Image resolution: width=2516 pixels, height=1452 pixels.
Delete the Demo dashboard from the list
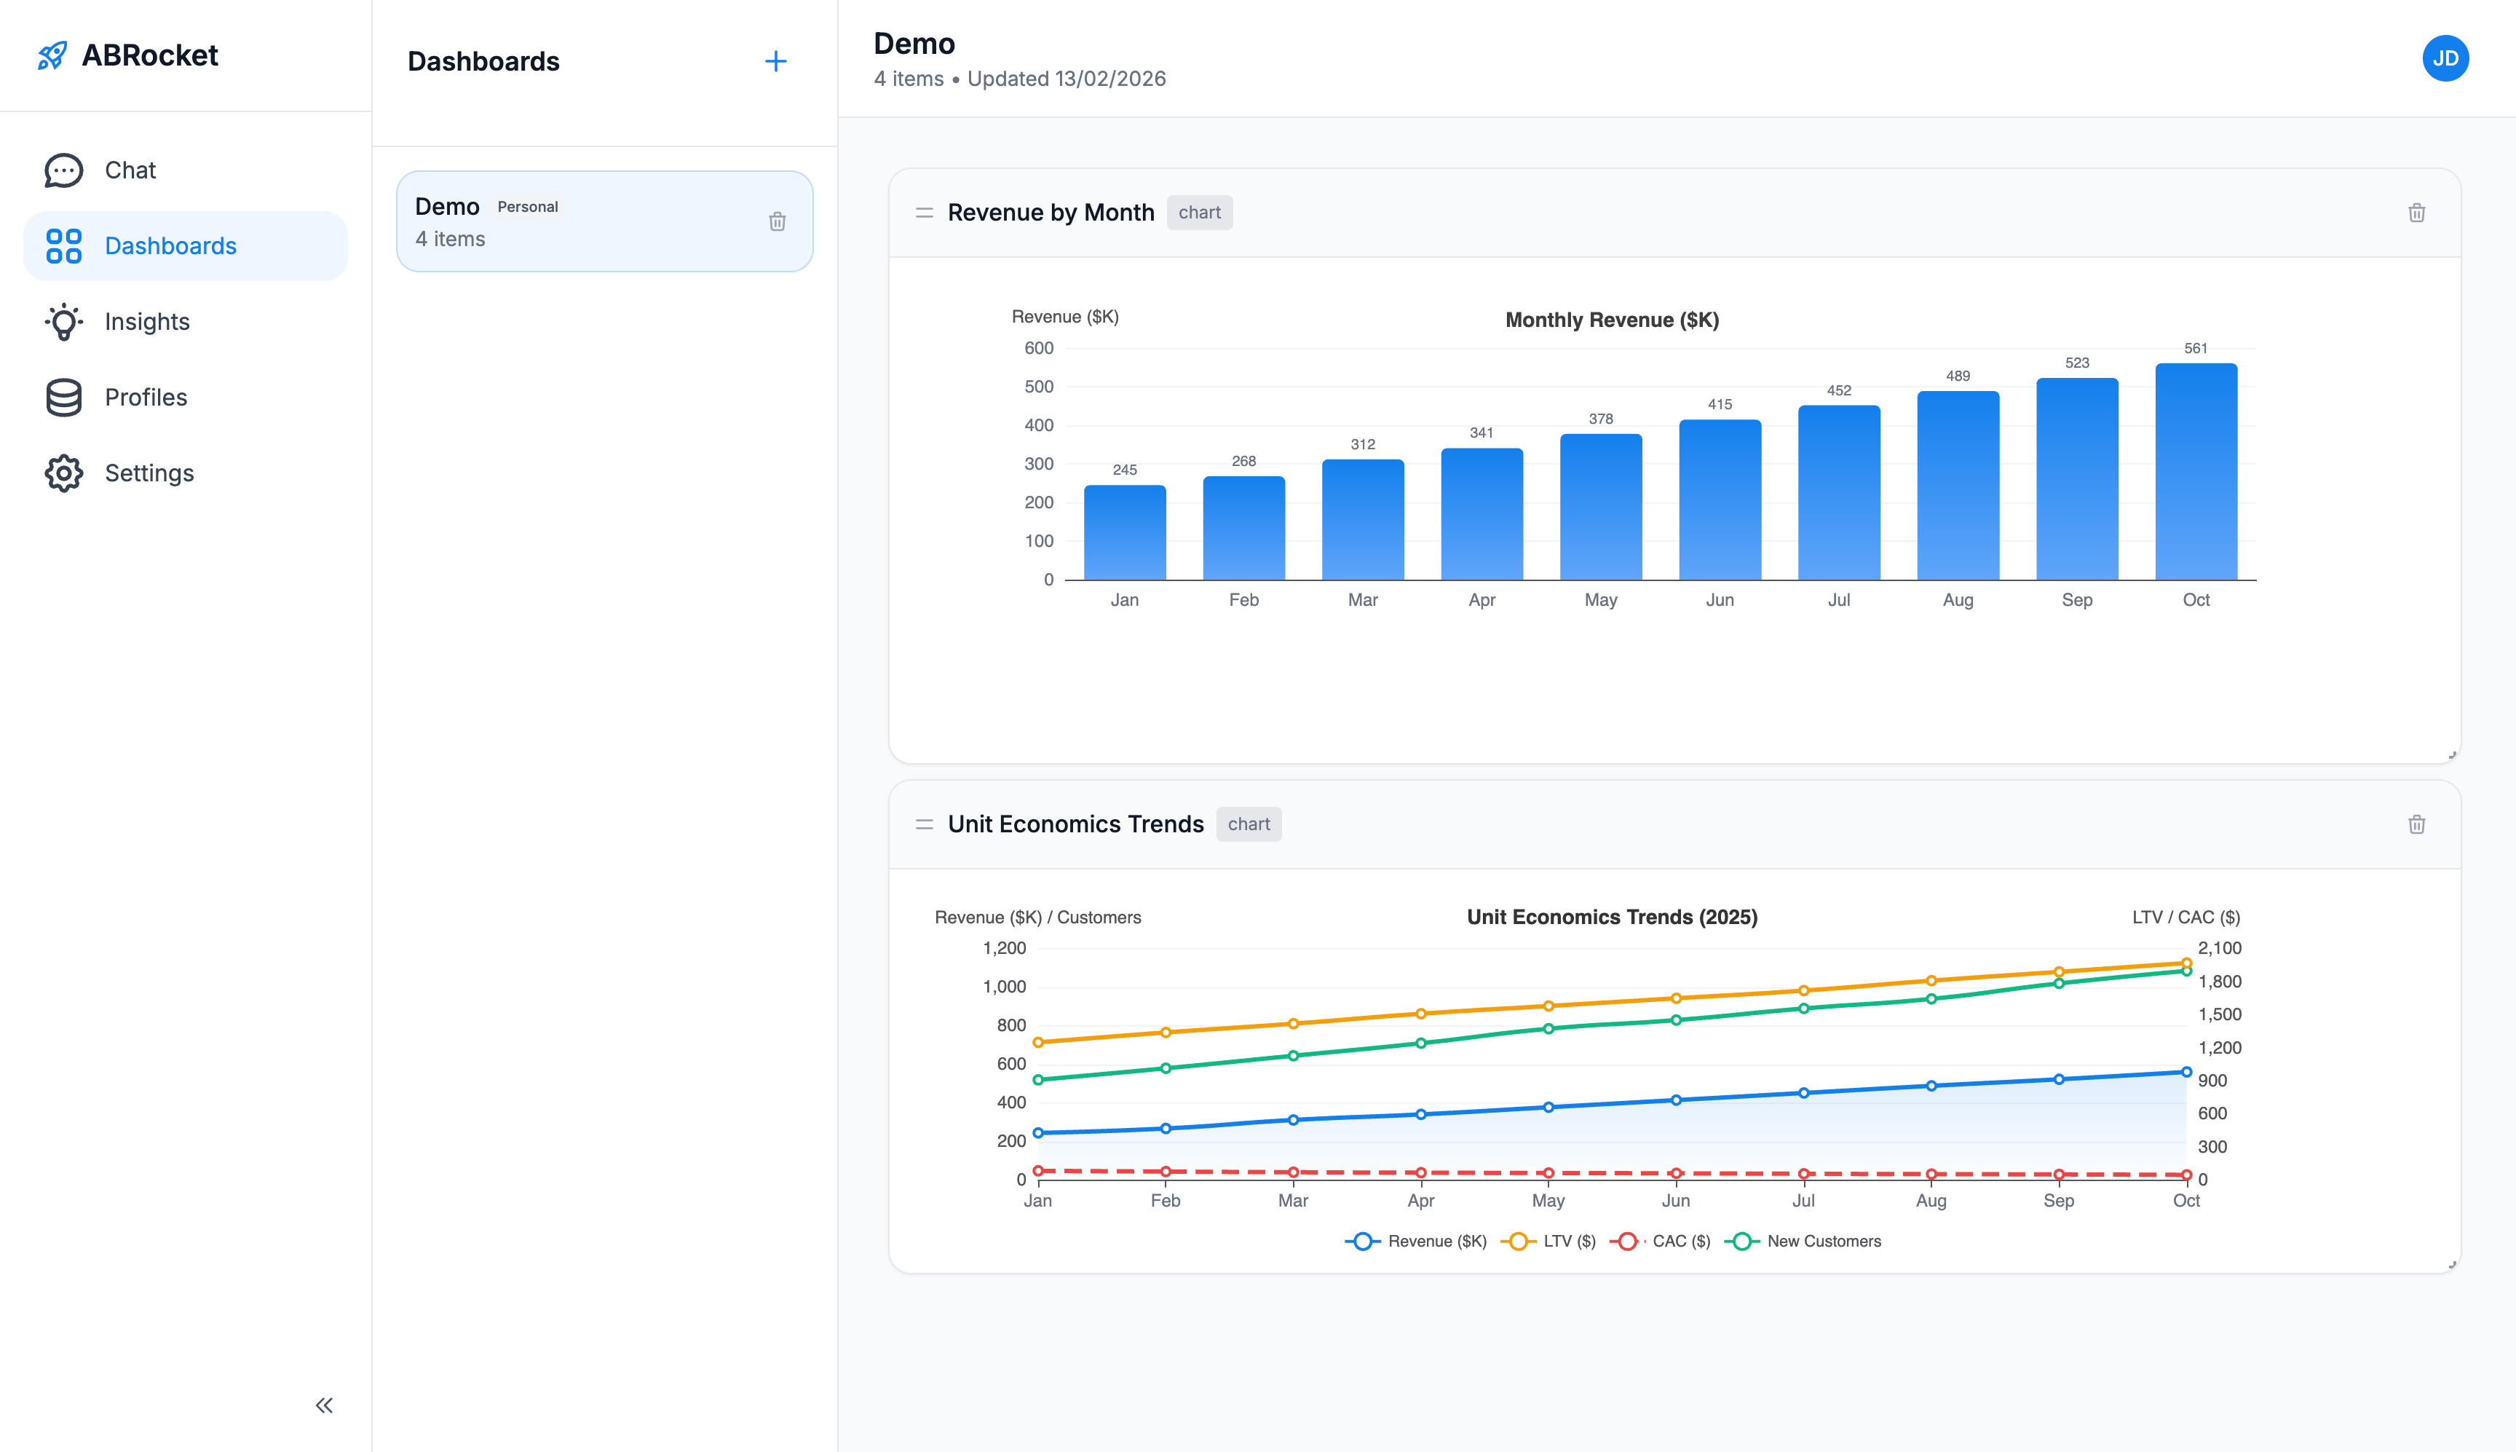[777, 221]
